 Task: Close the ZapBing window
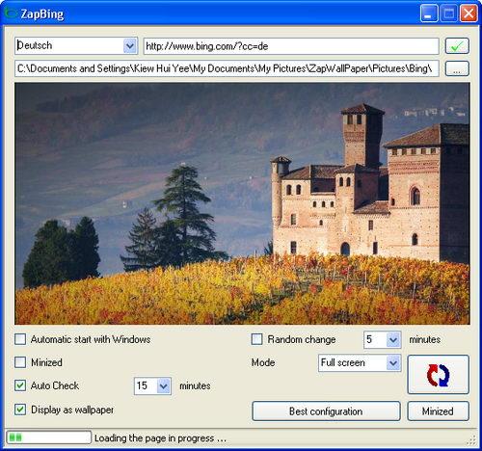(469, 13)
